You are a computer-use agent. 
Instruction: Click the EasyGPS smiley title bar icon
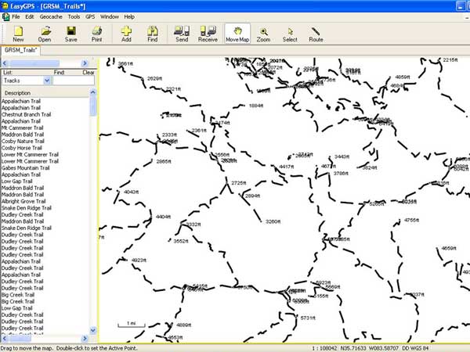[5, 5]
